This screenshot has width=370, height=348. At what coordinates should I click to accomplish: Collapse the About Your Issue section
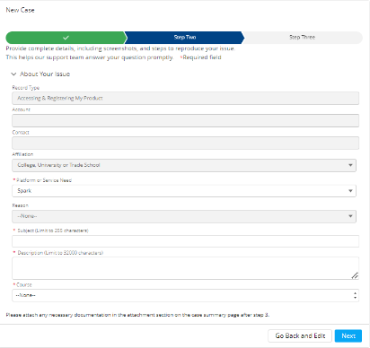pyautogui.click(x=13, y=74)
